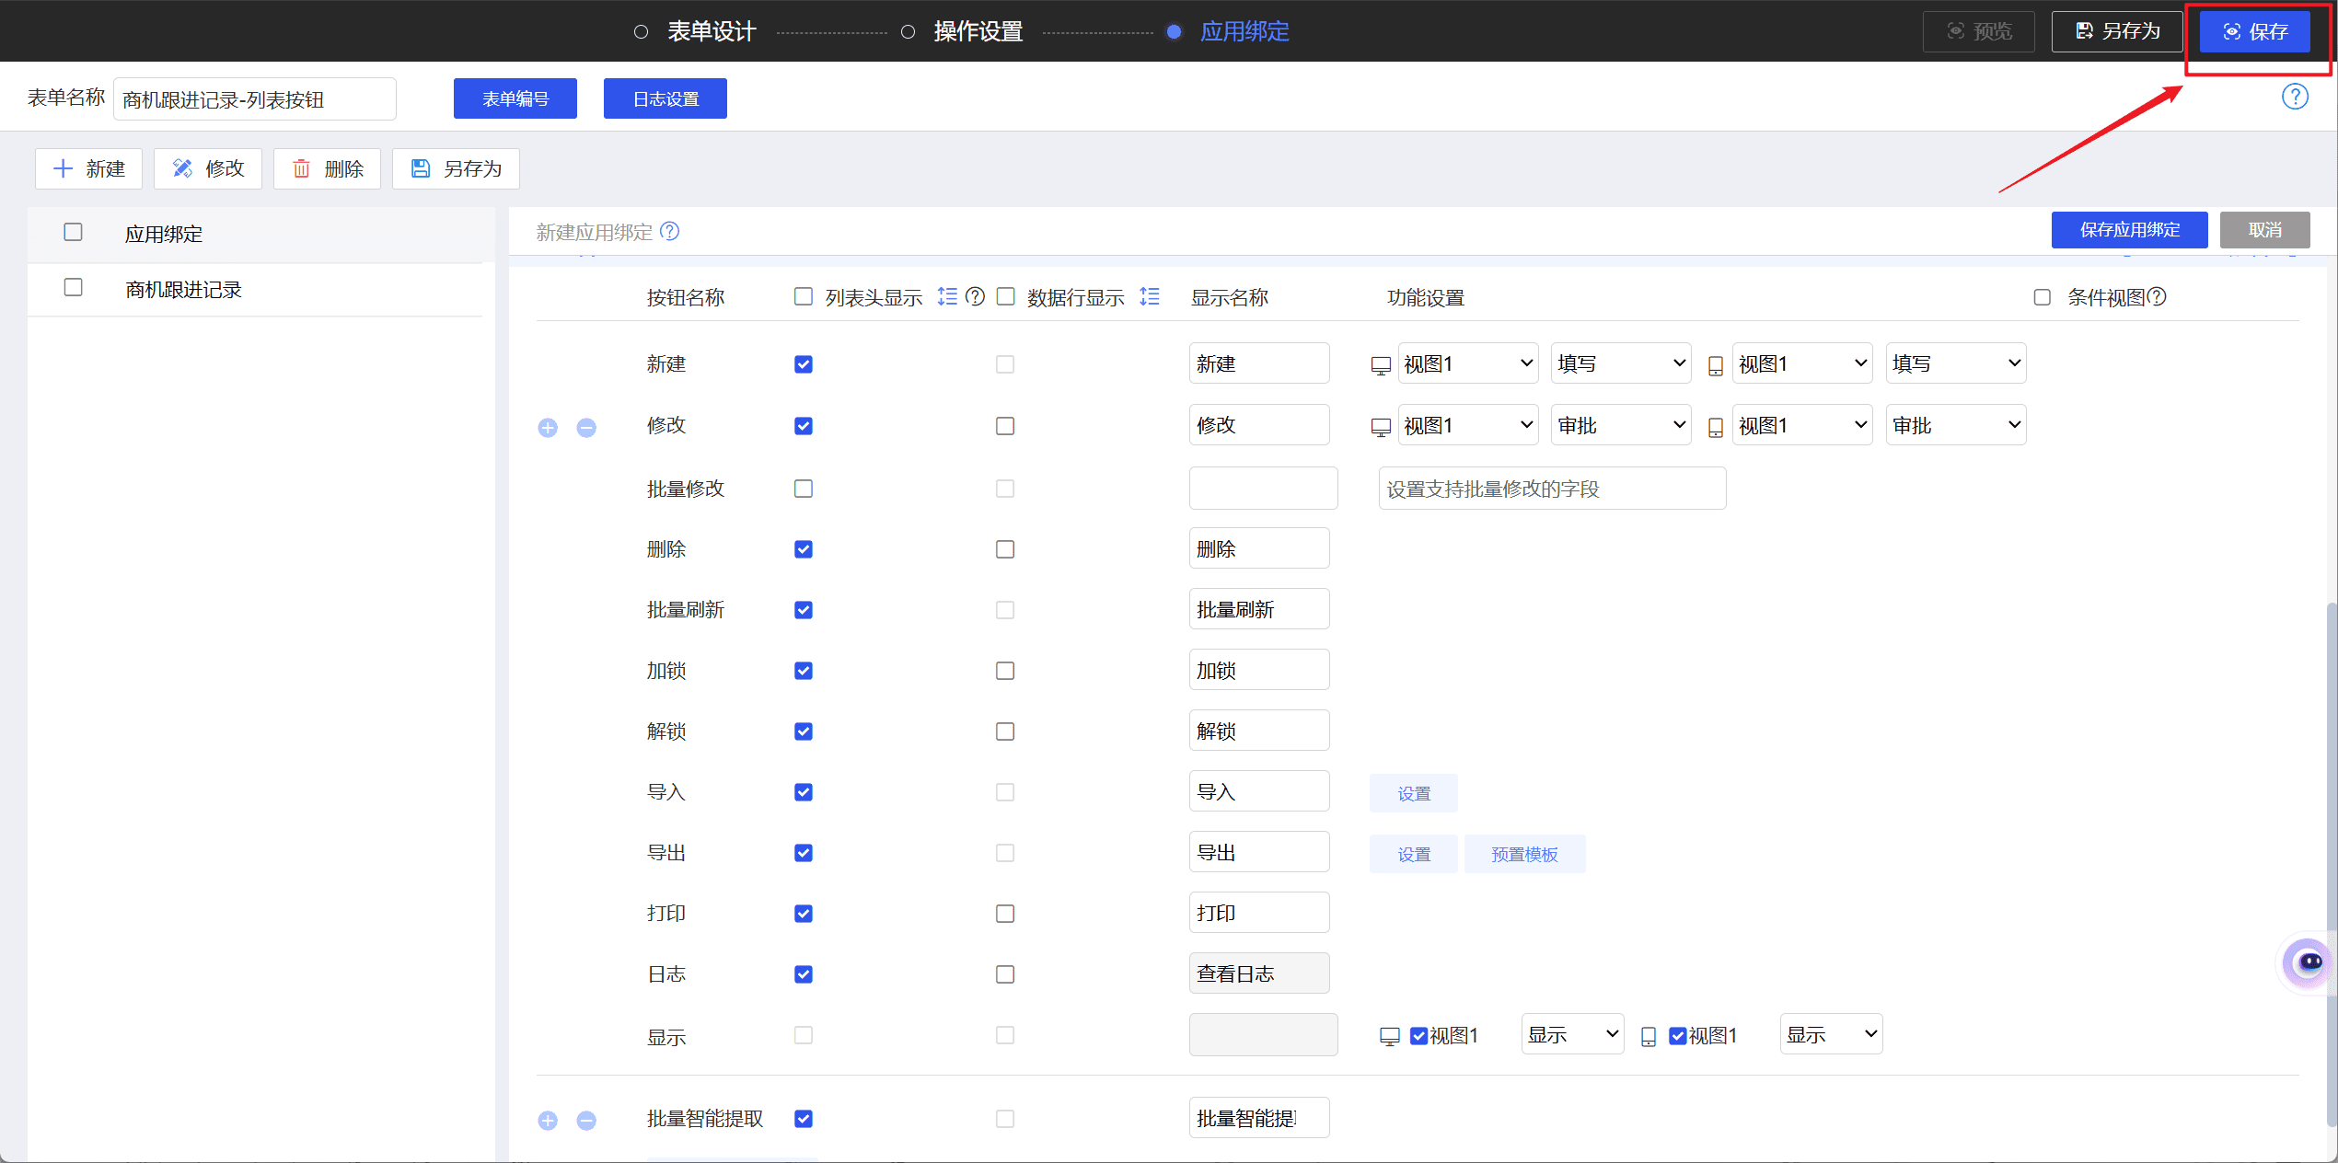2338x1163 pixels.
Task: Toggle the 应用绑定 header checkbox in left list
Action: pyautogui.click(x=74, y=232)
